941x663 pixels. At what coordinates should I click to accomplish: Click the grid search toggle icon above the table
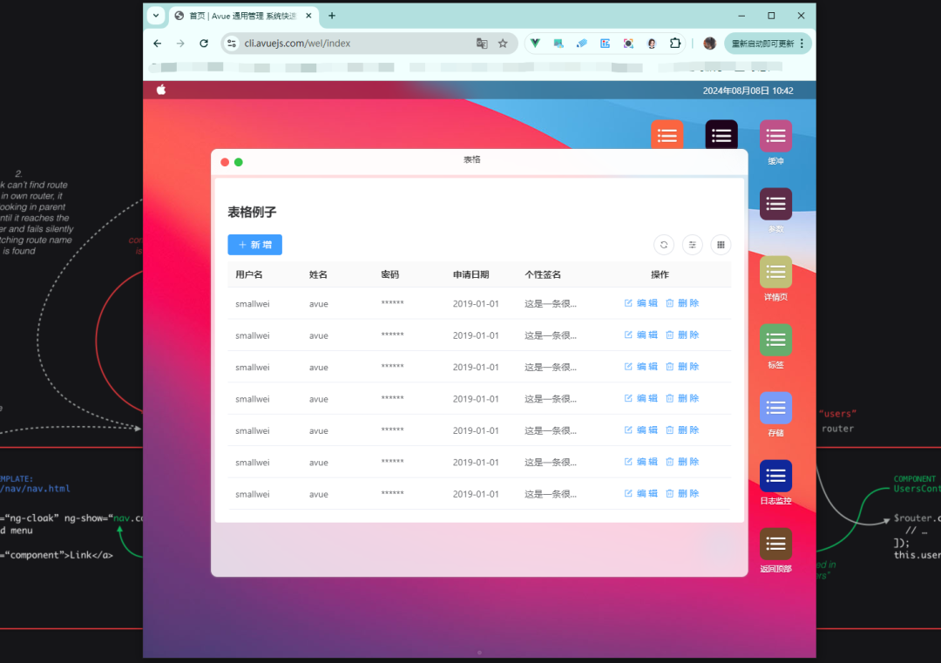pyautogui.click(x=721, y=245)
